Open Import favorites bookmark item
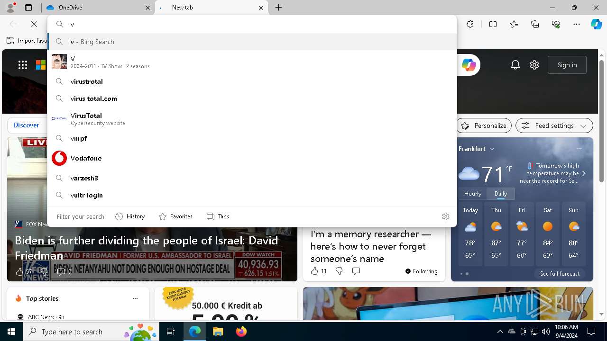 [27, 41]
